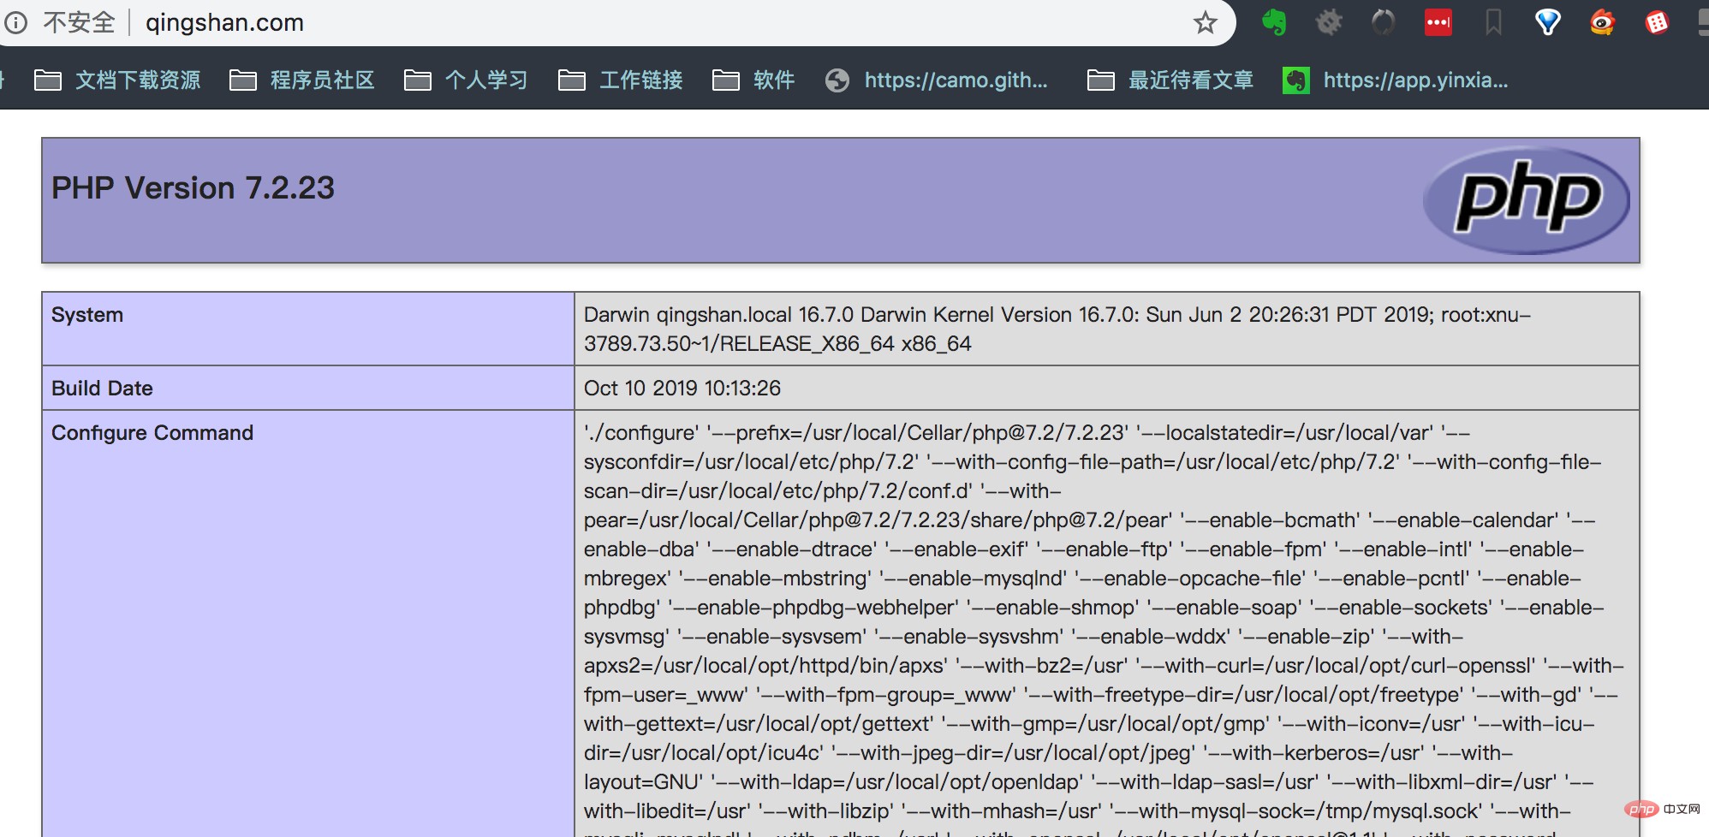Open the 工作链接 bookmark folder
Image resolution: width=1709 pixels, height=837 pixels.
click(x=621, y=80)
